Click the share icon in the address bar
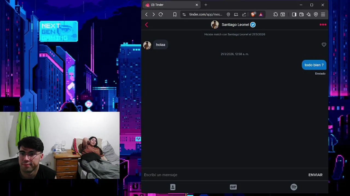The image size is (350, 196). pos(244,14)
